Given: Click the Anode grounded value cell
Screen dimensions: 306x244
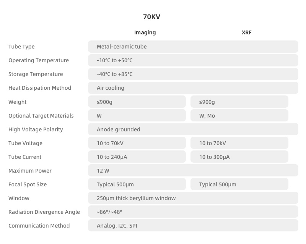Looking at the screenshot, I should click(193, 129).
